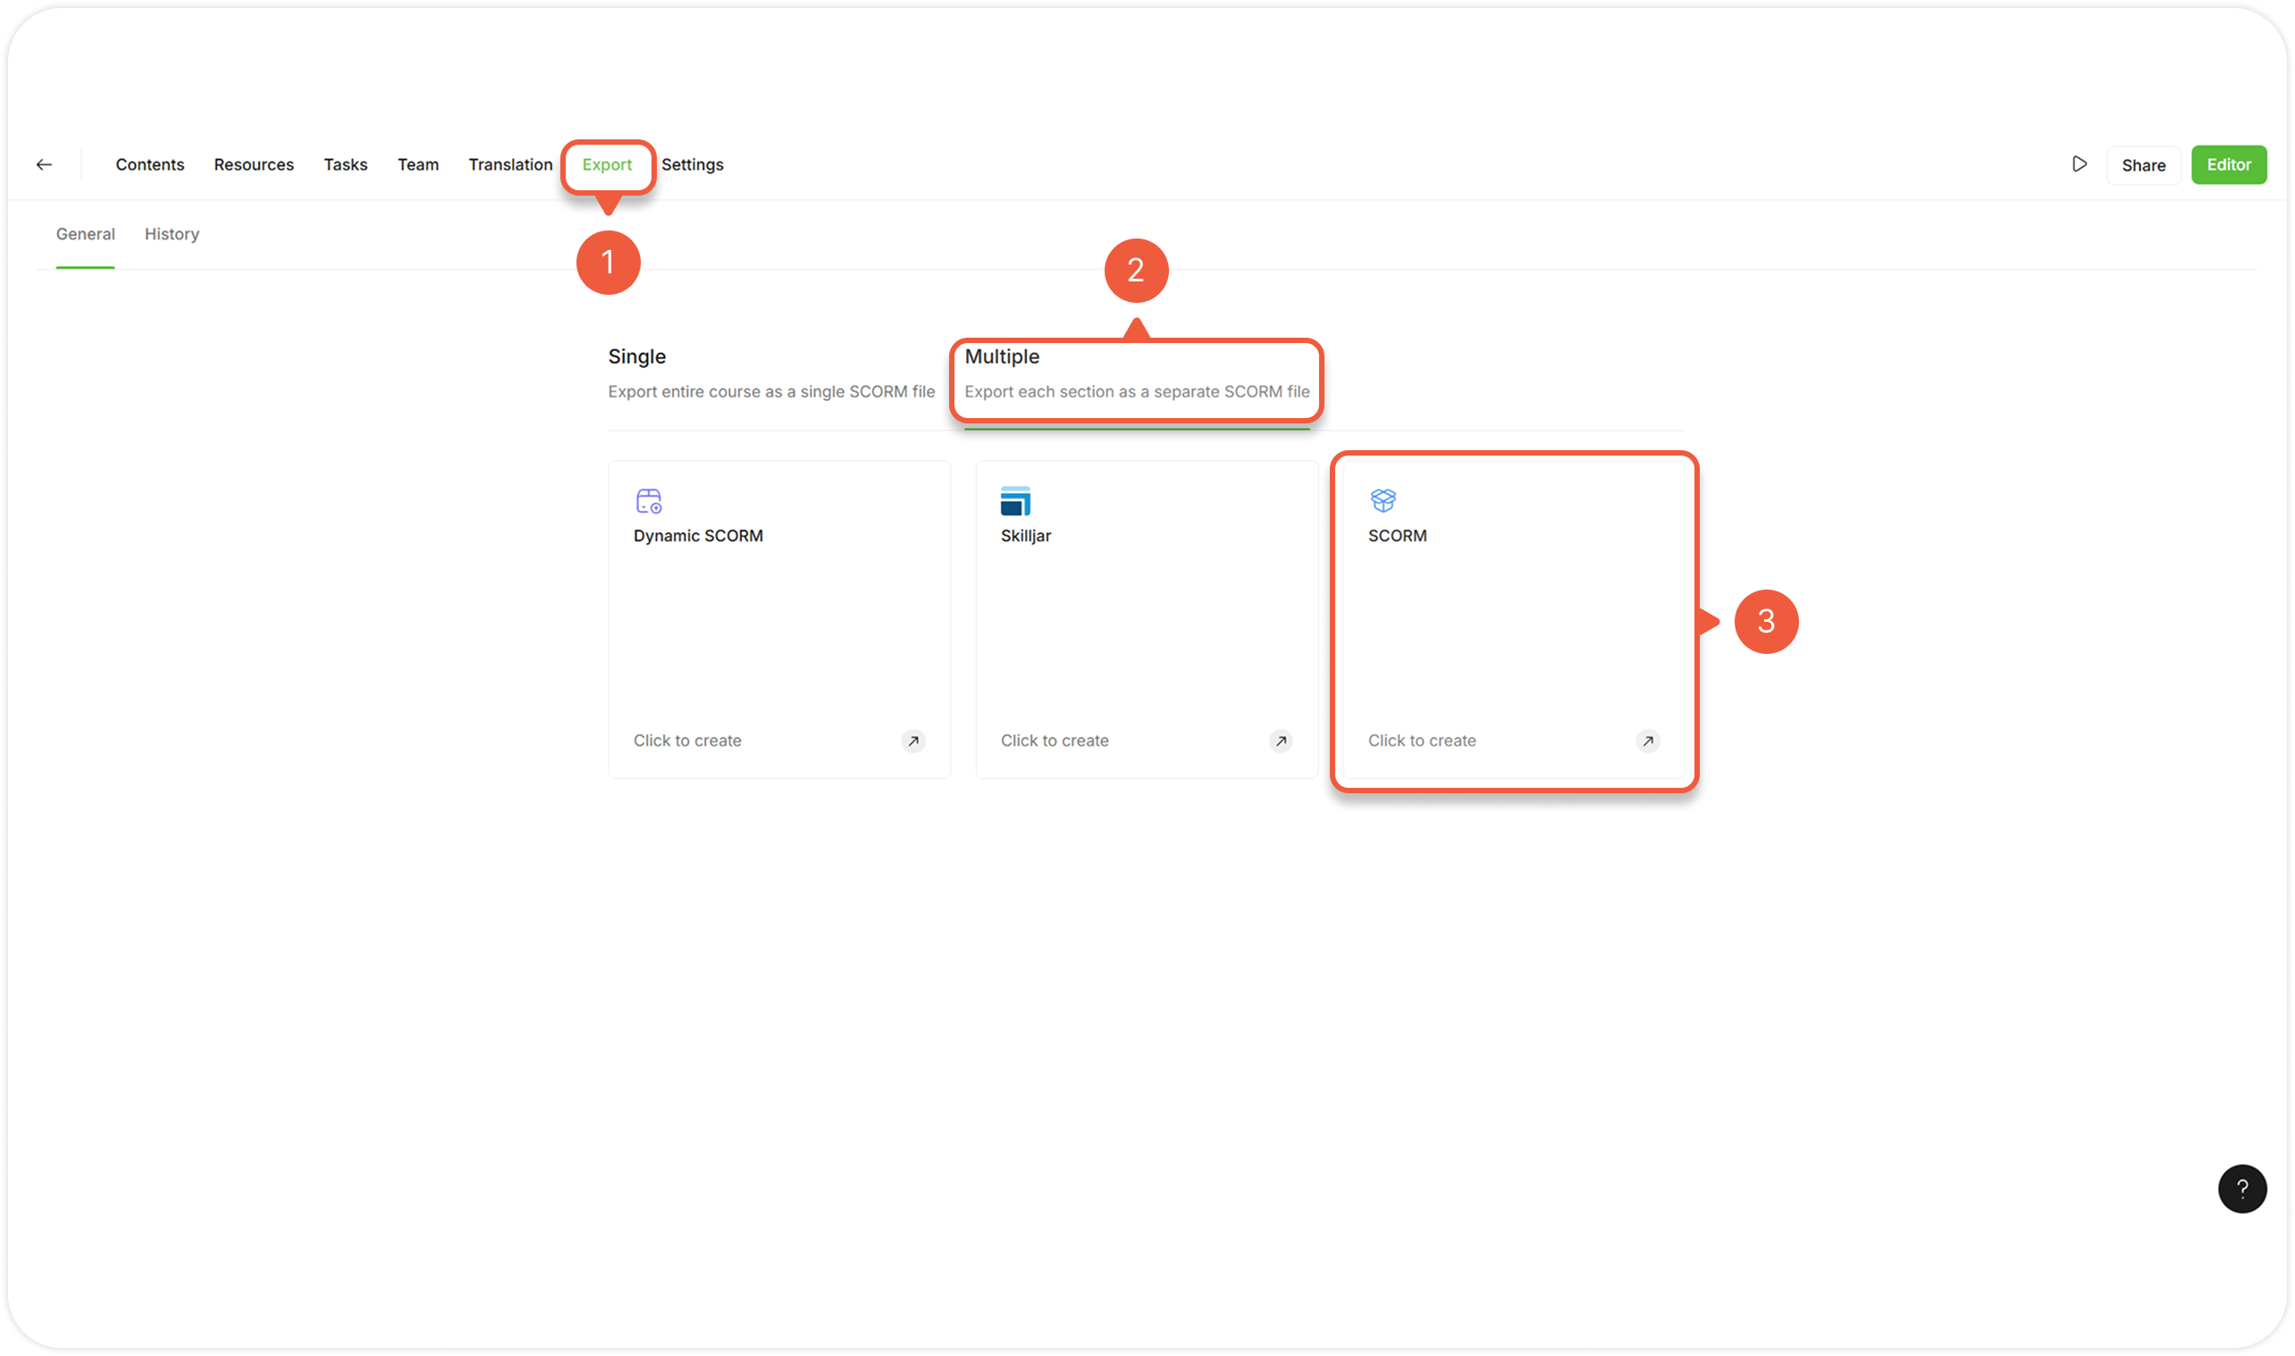Click the Skilljar logo icon
The height and width of the screenshot is (1356, 2295).
1015,501
